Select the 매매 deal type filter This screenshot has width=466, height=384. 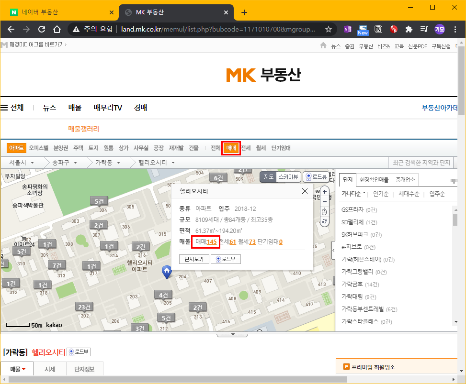(x=231, y=148)
